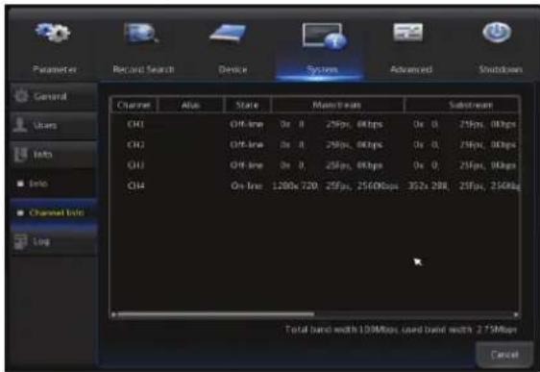Click the Alias column header
This screenshot has width=540, height=372.
pyautogui.click(x=191, y=105)
